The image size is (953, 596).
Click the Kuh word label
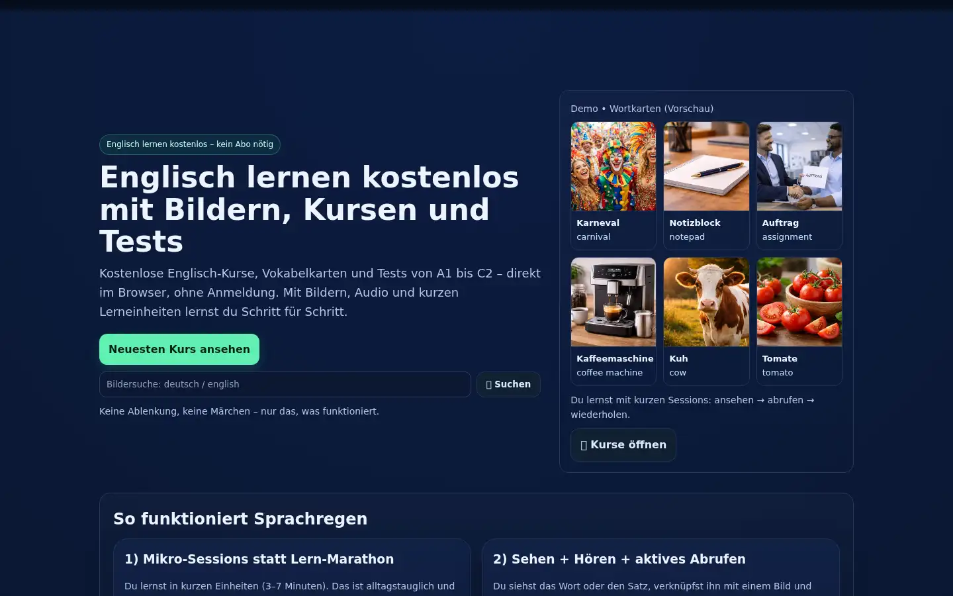click(678, 359)
